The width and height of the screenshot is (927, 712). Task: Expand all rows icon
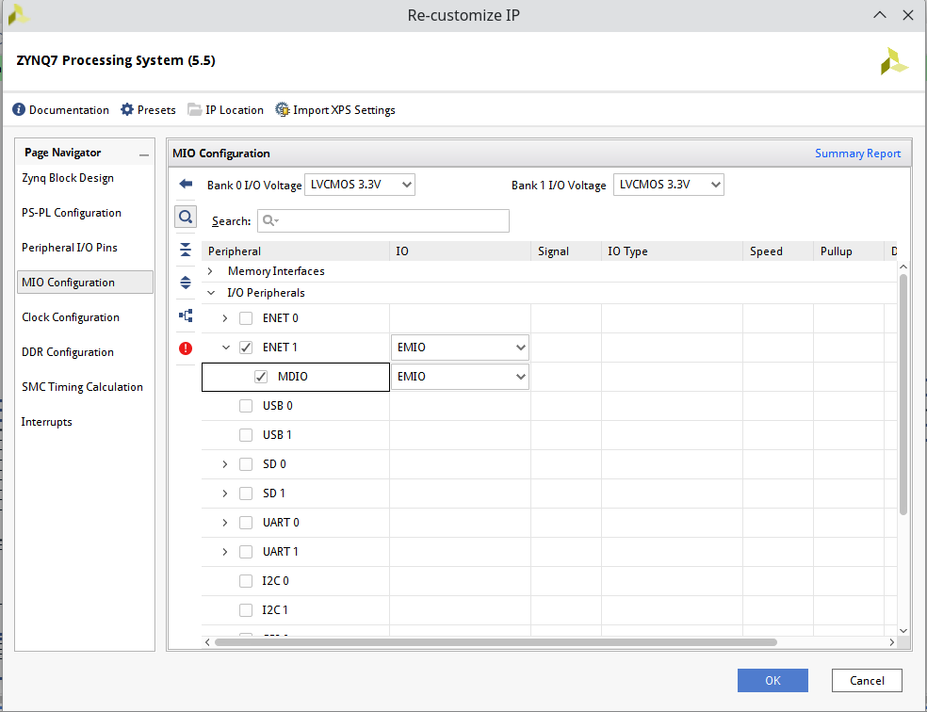tap(186, 283)
